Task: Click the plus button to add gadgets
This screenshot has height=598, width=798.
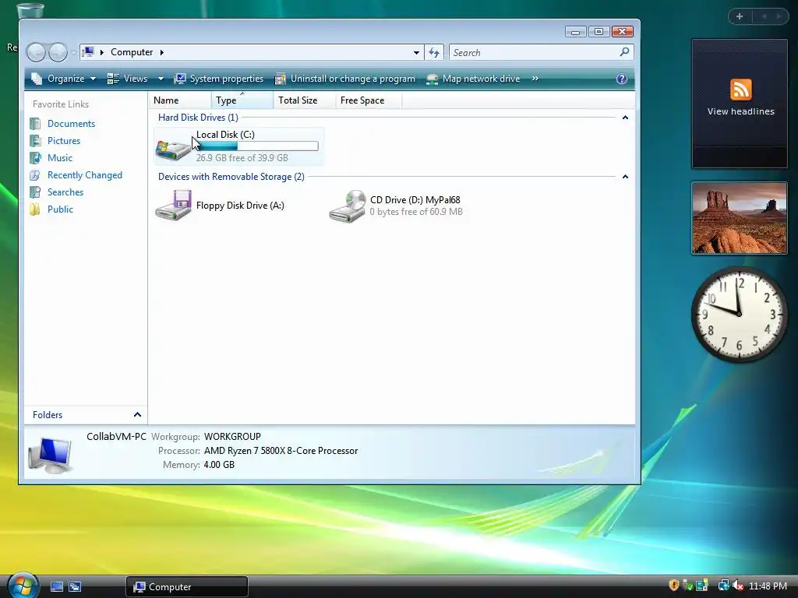Action: point(740,16)
